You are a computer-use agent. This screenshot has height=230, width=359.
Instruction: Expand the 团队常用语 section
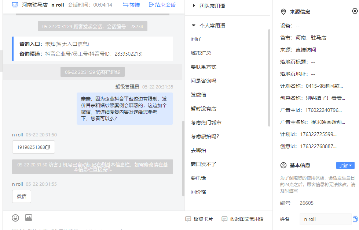194,6
